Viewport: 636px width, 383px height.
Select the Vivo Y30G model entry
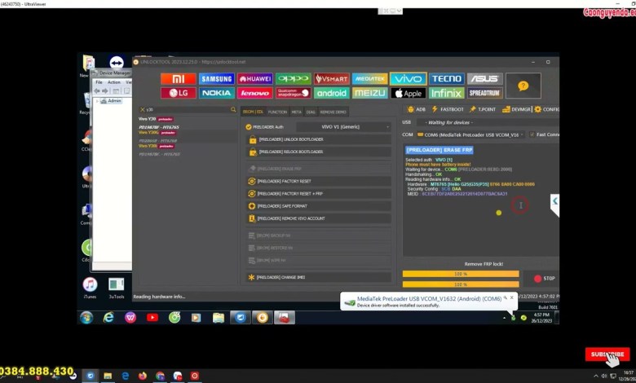click(157, 133)
